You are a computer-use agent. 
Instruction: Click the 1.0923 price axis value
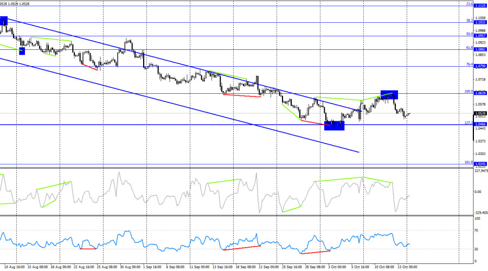coord(480,43)
